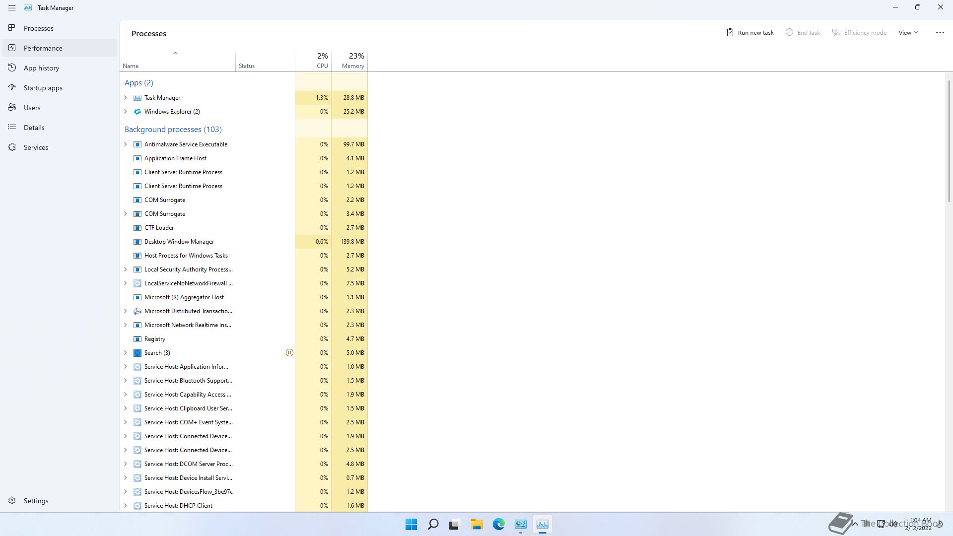
Task: Open taskbar Search
Action: coord(433,525)
